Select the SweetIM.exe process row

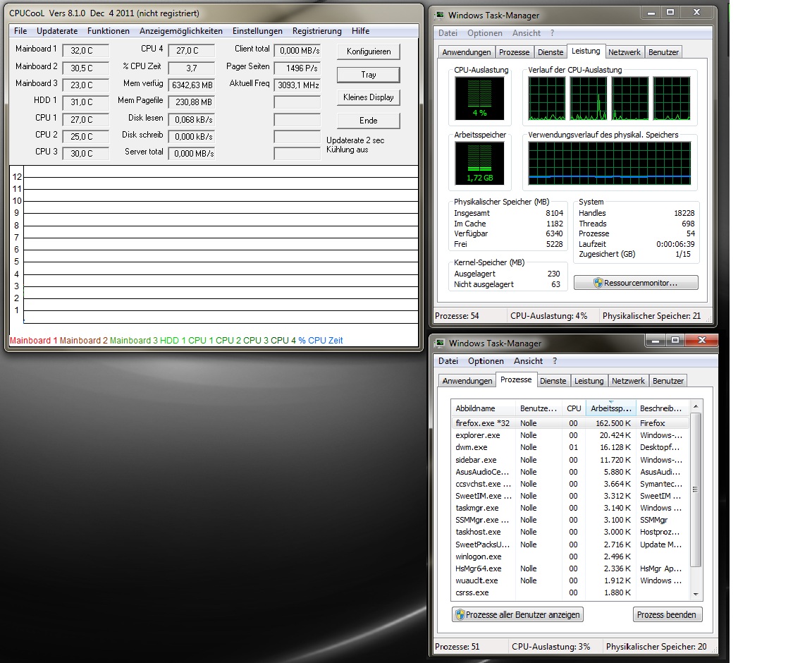570,496
